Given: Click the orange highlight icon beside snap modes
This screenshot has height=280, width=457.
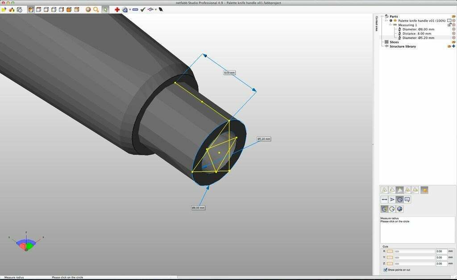Looking at the screenshot, I should coord(424,190).
